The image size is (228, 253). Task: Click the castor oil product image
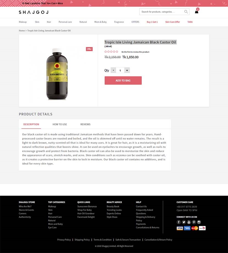[57, 74]
